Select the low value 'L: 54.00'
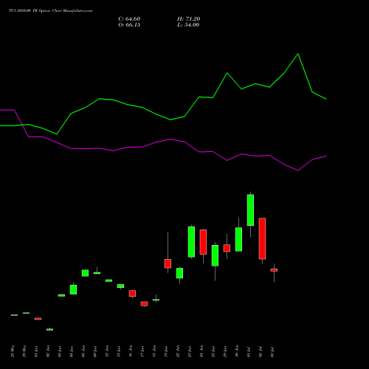Image resolution: width=369 pixels, height=369 pixels. coord(188,25)
